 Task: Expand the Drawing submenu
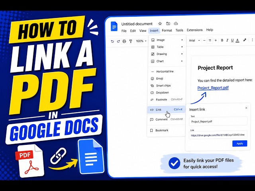click(x=167, y=54)
